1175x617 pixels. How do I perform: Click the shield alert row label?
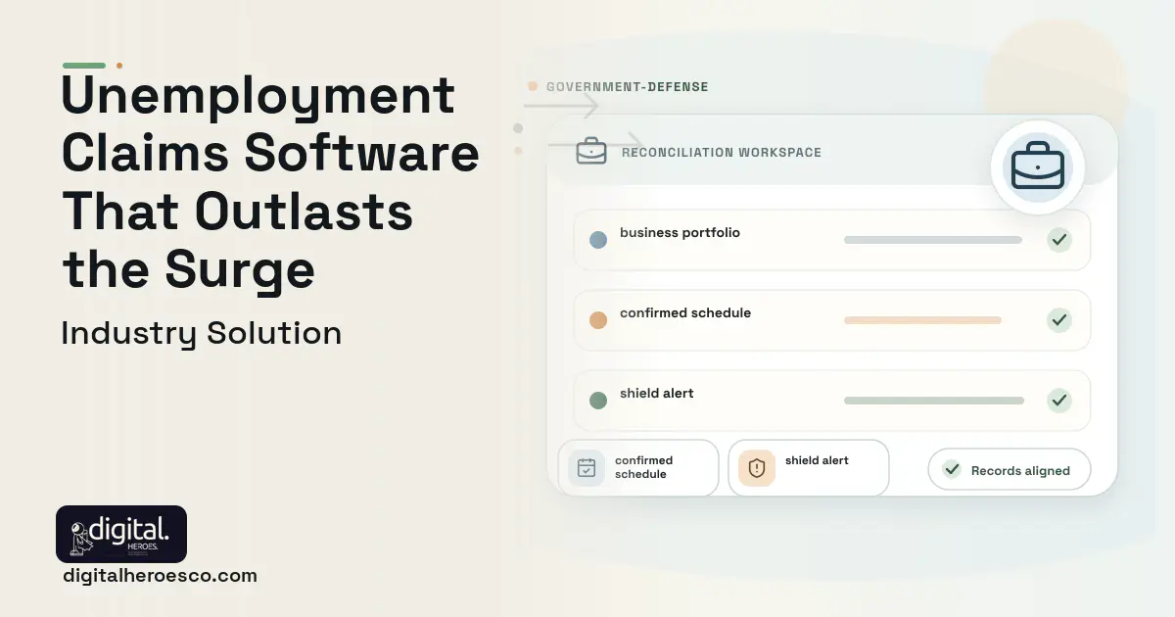tap(657, 394)
